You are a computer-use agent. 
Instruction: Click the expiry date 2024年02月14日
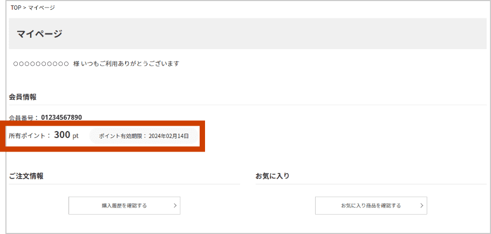pyautogui.click(x=168, y=136)
